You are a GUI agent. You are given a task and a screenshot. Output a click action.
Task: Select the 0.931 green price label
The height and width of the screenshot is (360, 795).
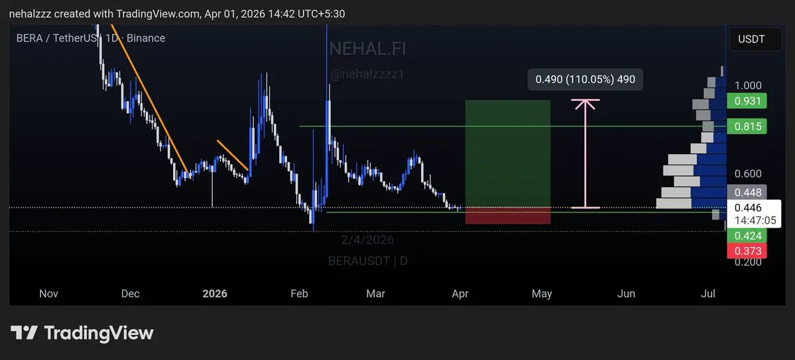click(747, 101)
